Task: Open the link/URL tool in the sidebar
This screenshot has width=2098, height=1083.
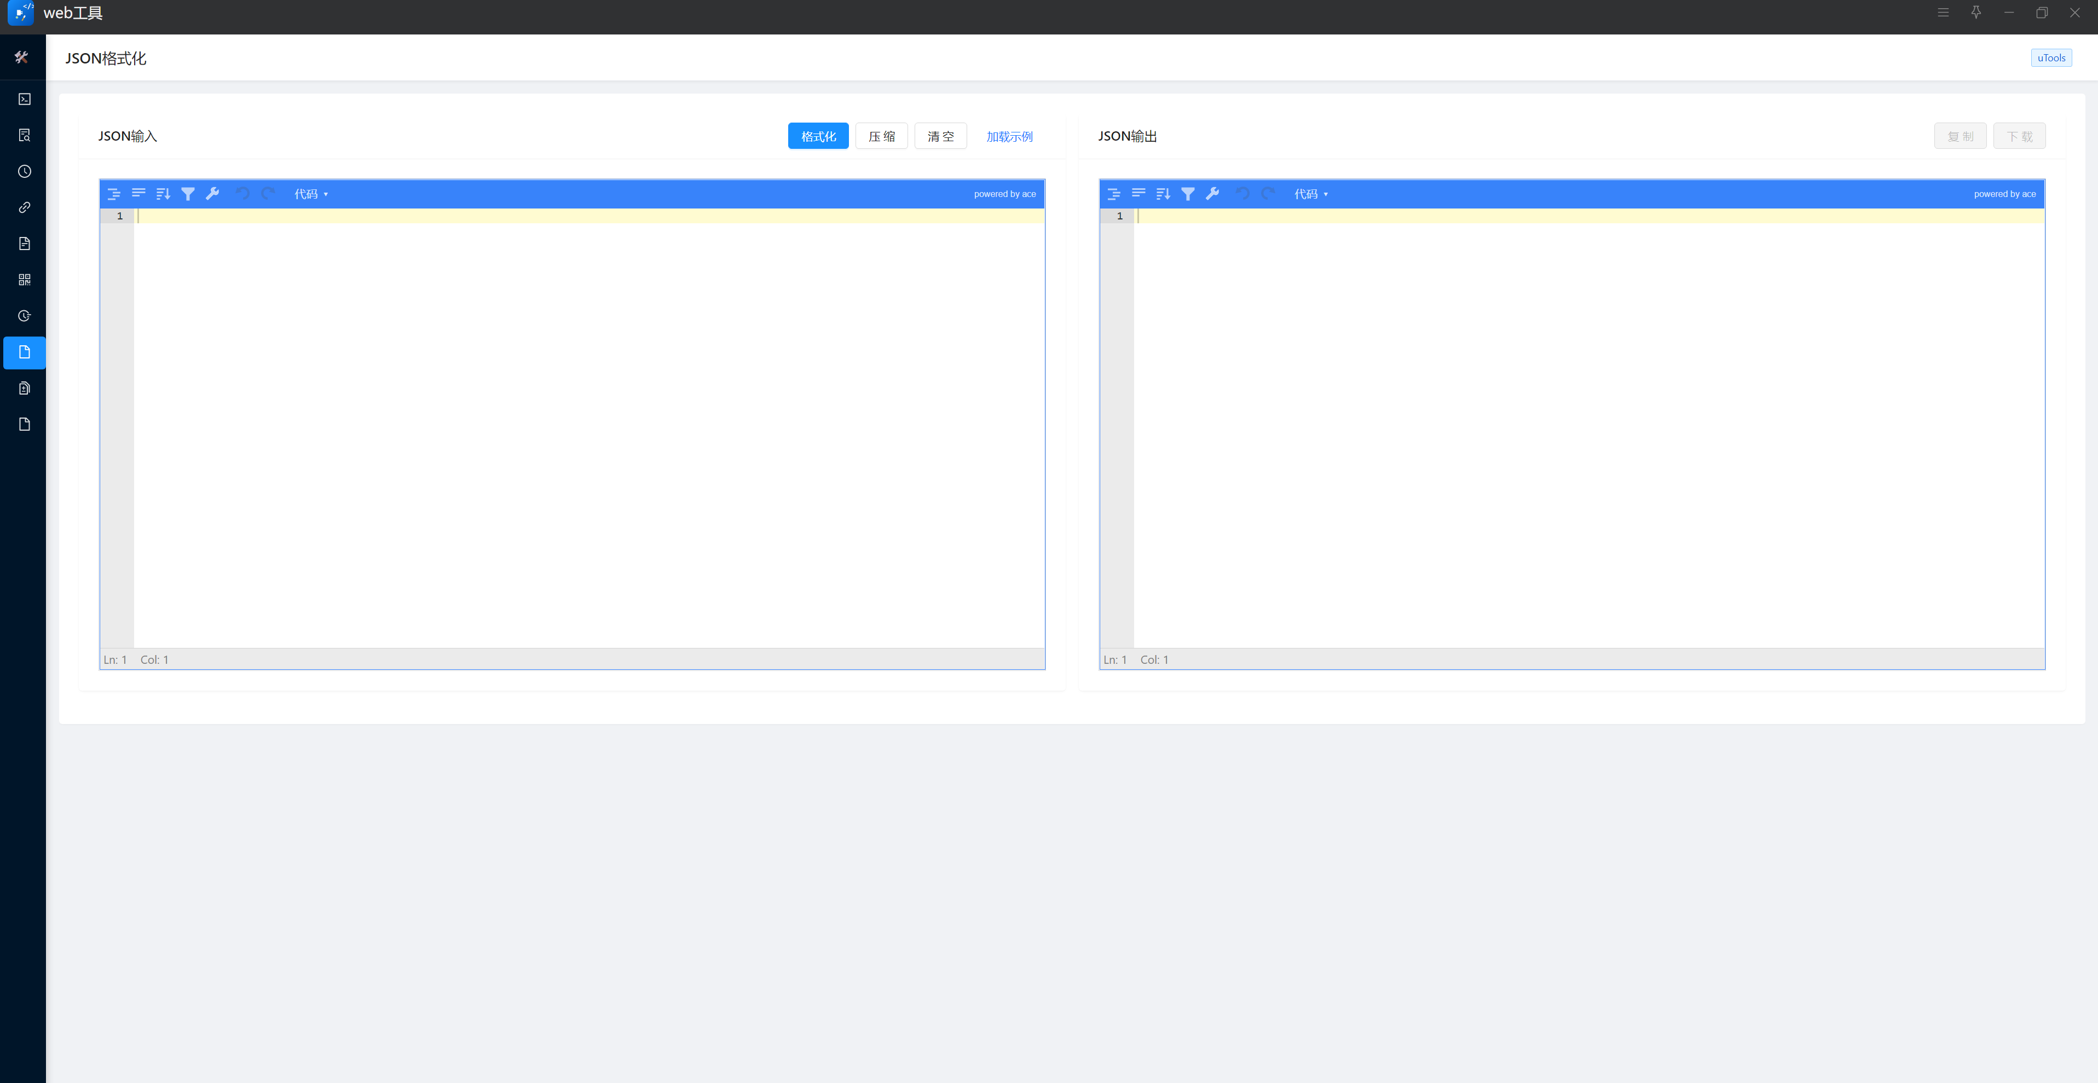Action: (x=25, y=207)
